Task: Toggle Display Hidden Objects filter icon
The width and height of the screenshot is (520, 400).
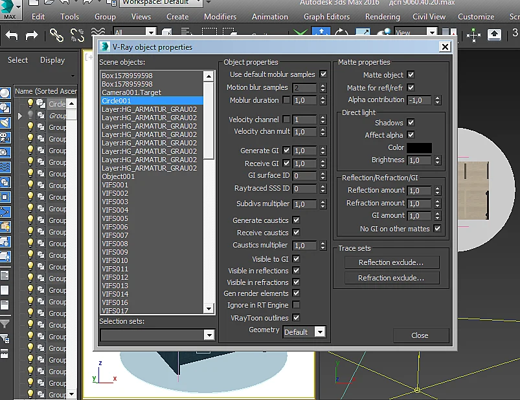Action: pyautogui.click(x=5, y=257)
